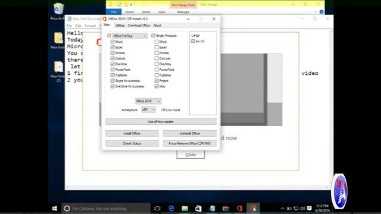Screen dimensions: 381x214
Task: Click the Use offline installer button
Action: tap(161, 121)
